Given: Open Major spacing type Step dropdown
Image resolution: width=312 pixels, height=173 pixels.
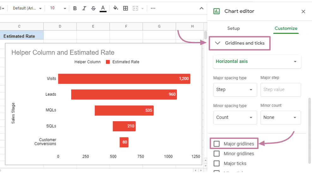Looking at the screenshot, I should click(x=235, y=90).
